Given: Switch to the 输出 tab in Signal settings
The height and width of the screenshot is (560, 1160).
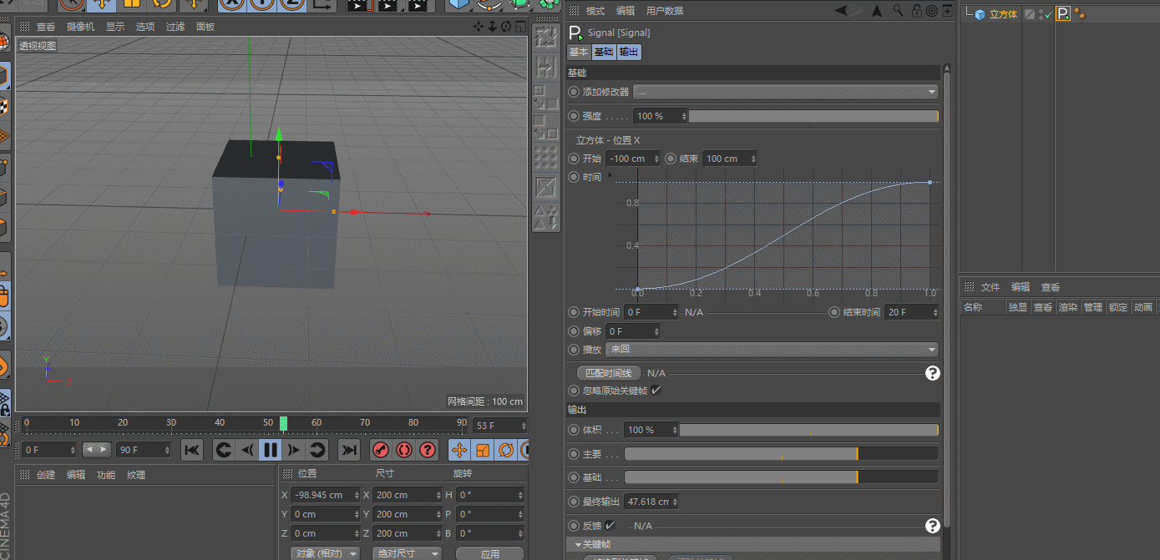Looking at the screenshot, I should point(629,52).
